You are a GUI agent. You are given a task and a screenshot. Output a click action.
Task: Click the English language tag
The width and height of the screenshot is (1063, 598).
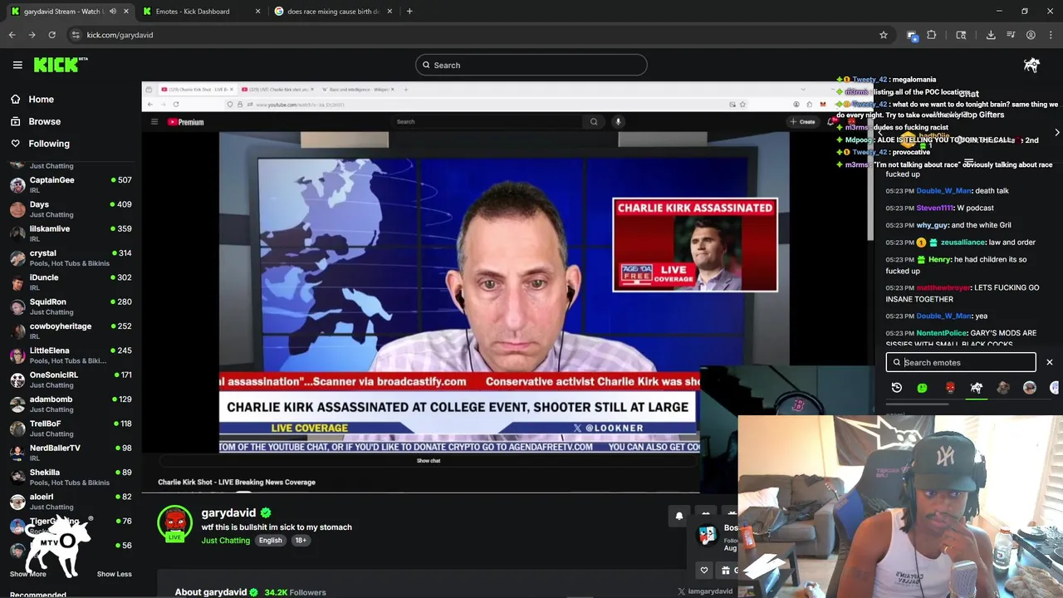click(270, 541)
